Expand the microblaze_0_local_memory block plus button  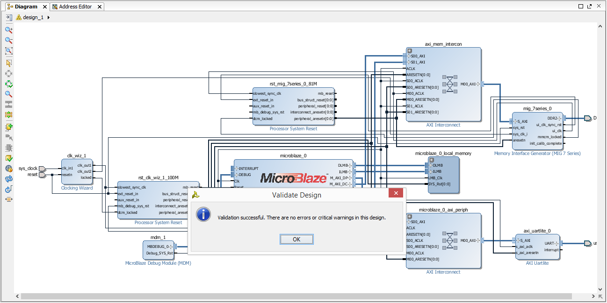click(x=431, y=160)
